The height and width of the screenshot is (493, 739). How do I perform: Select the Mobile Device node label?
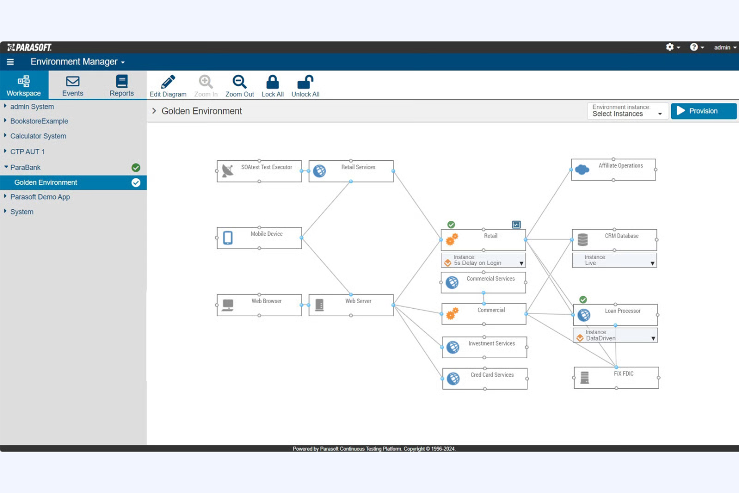[266, 234]
